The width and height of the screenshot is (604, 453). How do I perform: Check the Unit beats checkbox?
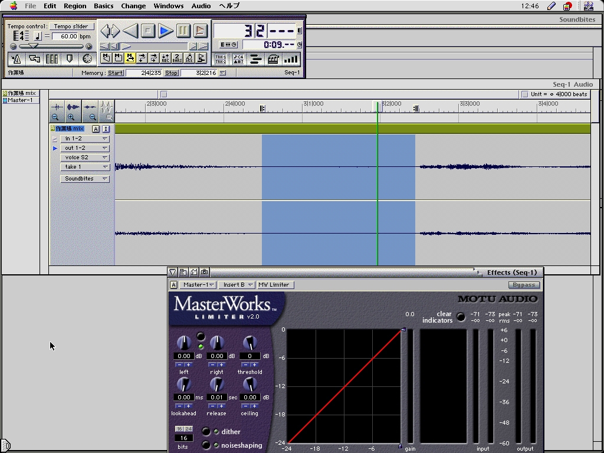pyautogui.click(x=524, y=94)
